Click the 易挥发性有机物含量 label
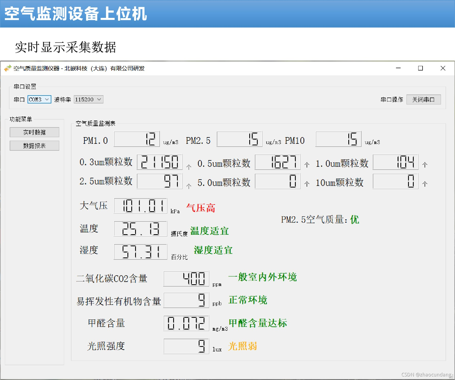The width and height of the screenshot is (455, 380). [x=119, y=302]
